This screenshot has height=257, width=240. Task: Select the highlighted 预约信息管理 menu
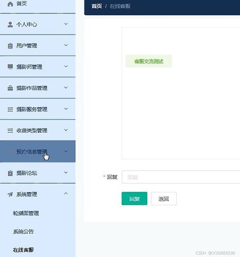click(x=38, y=152)
